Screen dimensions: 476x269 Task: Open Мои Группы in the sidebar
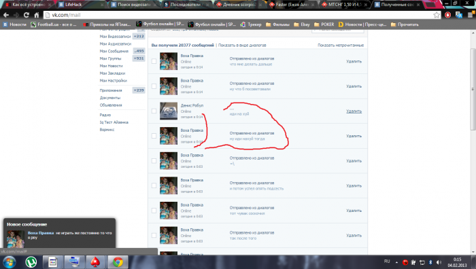[110, 58]
